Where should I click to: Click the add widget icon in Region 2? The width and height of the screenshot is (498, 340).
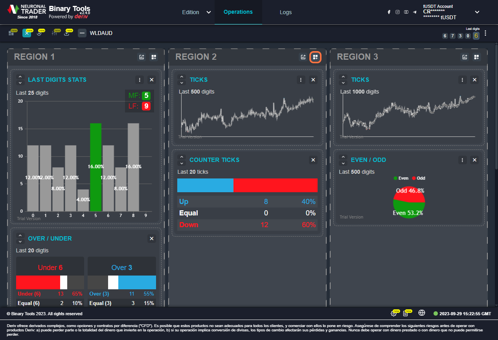pos(315,57)
